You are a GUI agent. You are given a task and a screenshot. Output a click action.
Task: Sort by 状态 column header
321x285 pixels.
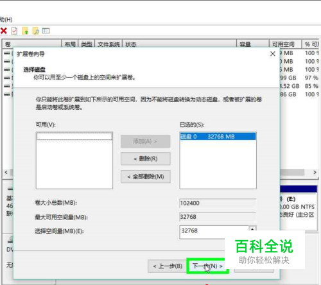point(179,44)
